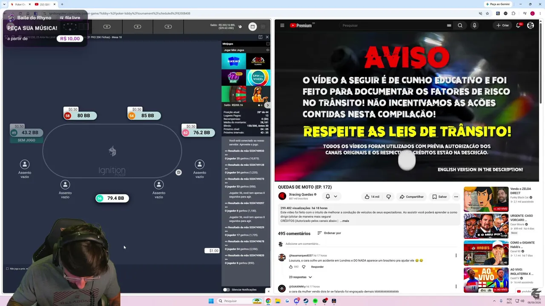Open File Explorer from the taskbar

coord(278,301)
